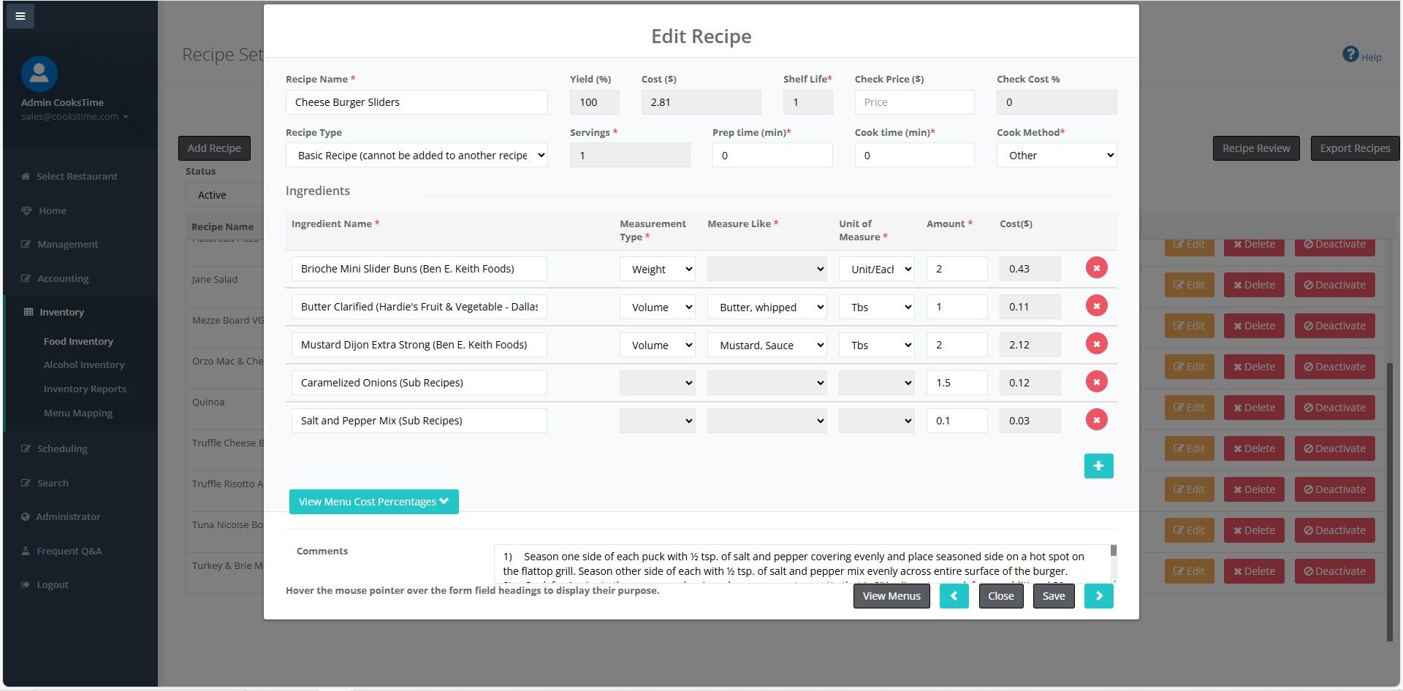Open the Recipe Type dropdown
Screen dimensions: 1403x691
click(417, 156)
